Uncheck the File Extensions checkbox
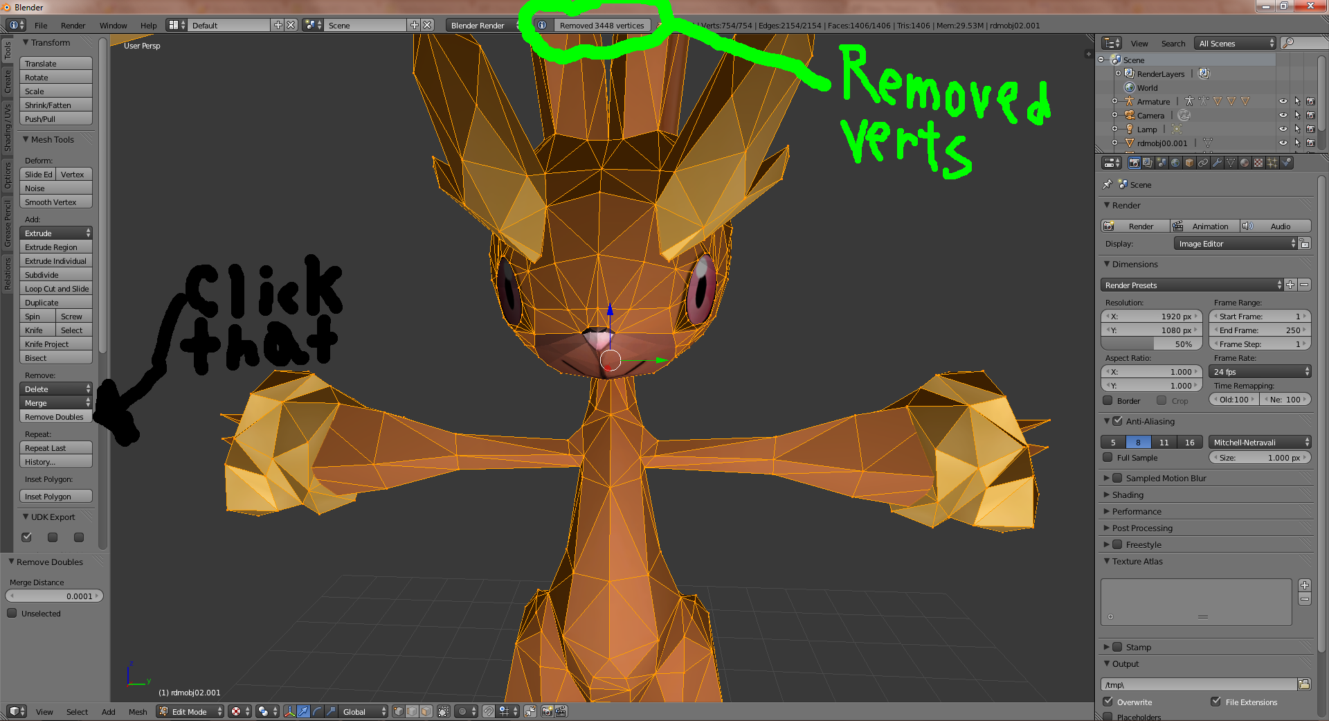Image resolution: width=1329 pixels, height=721 pixels. coord(1215,702)
